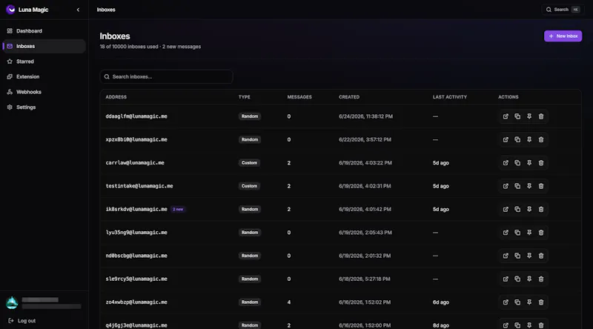The height and width of the screenshot is (329, 593).
Task: Click the Search inboxes field
Action: click(166, 77)
